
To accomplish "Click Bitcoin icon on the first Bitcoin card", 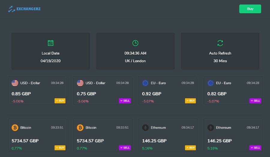I will point(15,128).
